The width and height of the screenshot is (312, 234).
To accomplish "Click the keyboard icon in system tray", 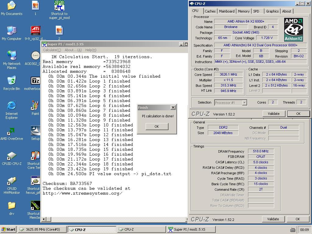I will click(293, 230).
